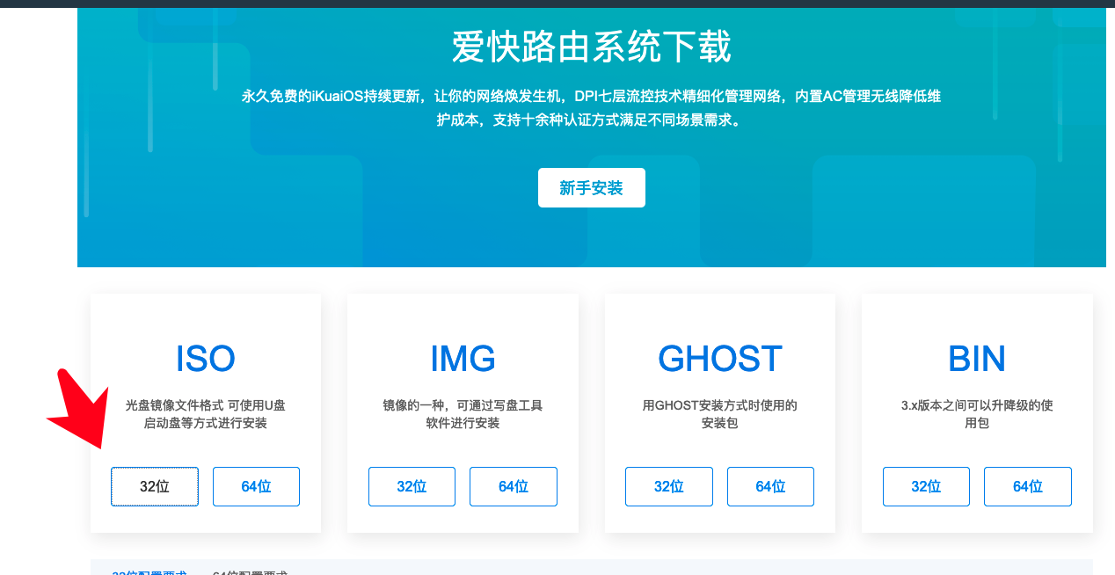Download the BIN 32位 version
The image size is (1115, 575).
tap(926, 486)
